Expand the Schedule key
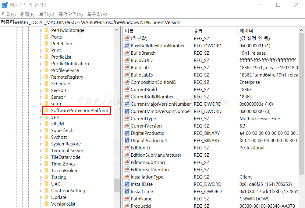The height and width of the screenshot is (208, 305). tap(41, 84)
